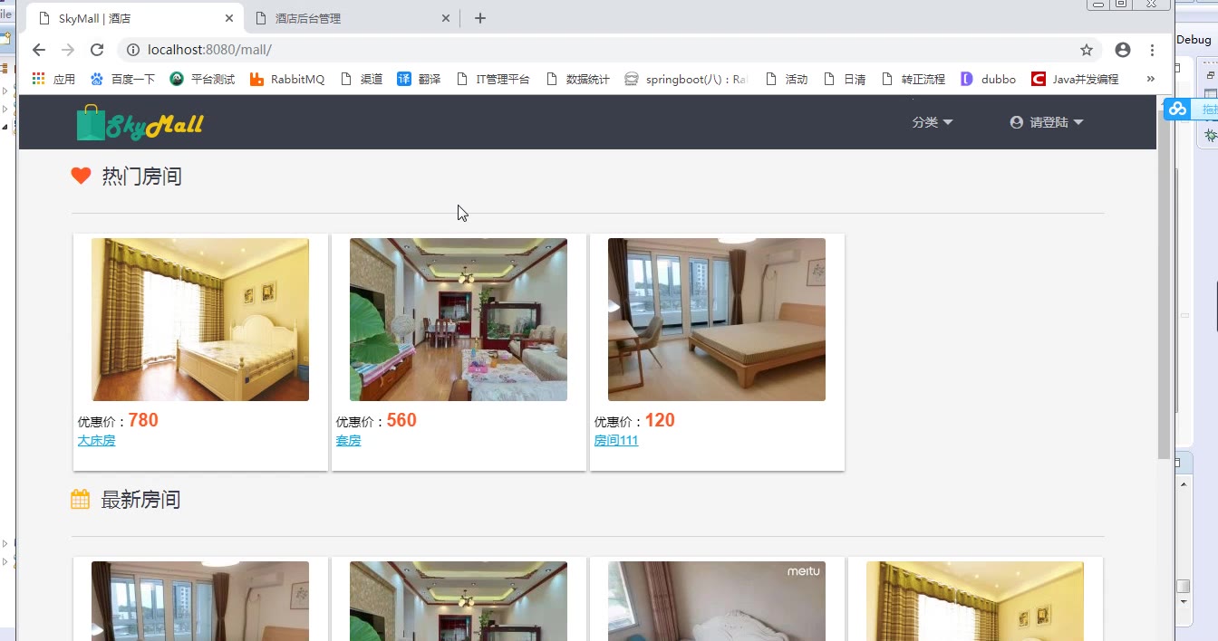Open the Chrome profile account icon
1218x641 pixels.
tap(1123, 50)
